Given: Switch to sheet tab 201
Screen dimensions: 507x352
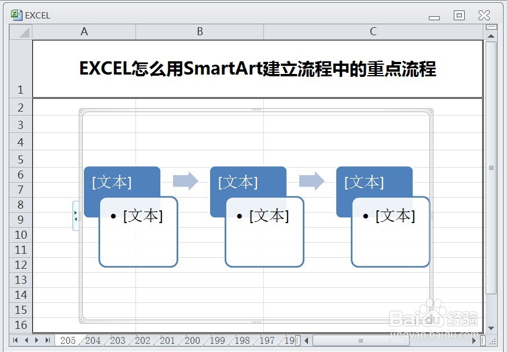Looking at the screenshot, I should (x=167, y=340).
